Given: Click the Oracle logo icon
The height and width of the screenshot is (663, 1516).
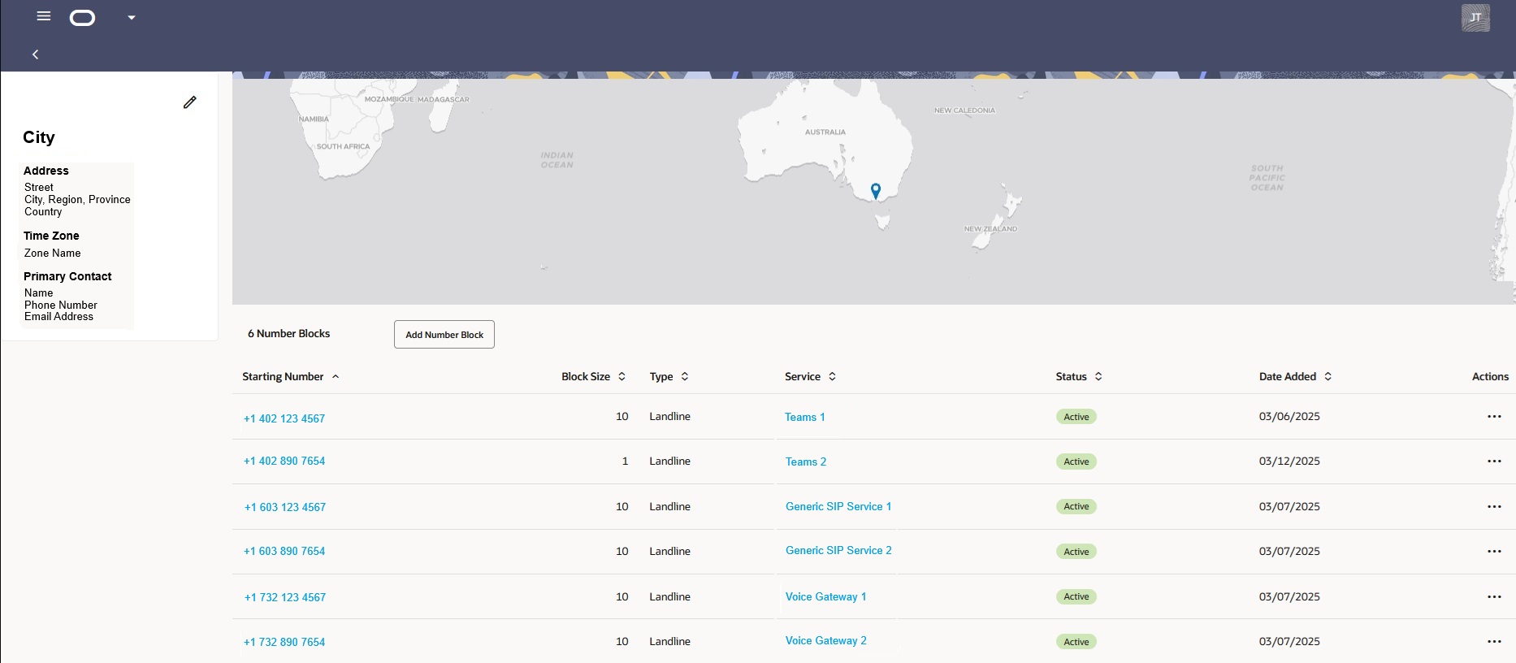Looking at the screenshot, I should point(83,18).
